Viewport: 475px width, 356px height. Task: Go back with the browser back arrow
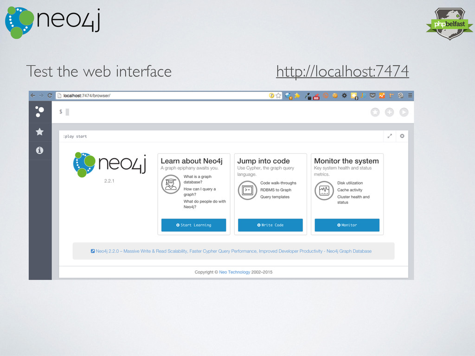[x=33, y=95]
